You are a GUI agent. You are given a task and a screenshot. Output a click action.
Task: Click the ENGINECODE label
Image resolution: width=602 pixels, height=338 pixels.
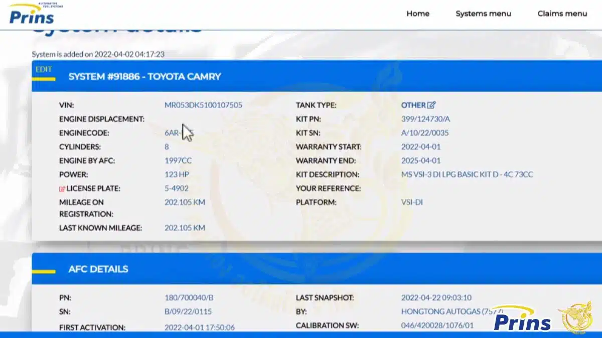84,133
